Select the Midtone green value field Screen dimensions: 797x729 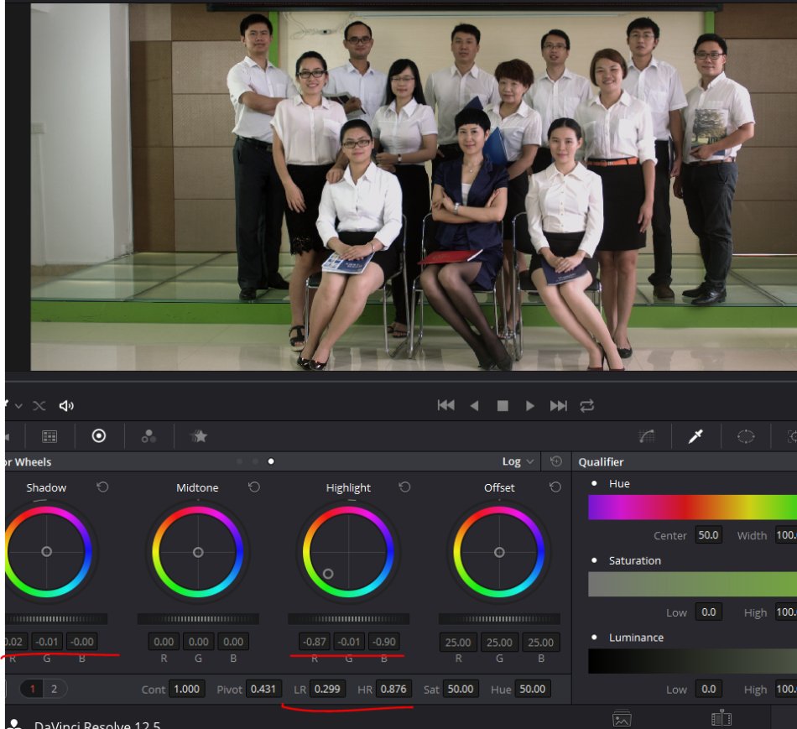pos(198,642)
